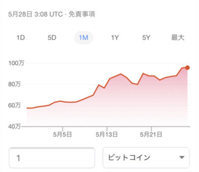This screenshot has height=172, width=199.
Task: Select the highlighted 1M range
Action: point(83,38)
